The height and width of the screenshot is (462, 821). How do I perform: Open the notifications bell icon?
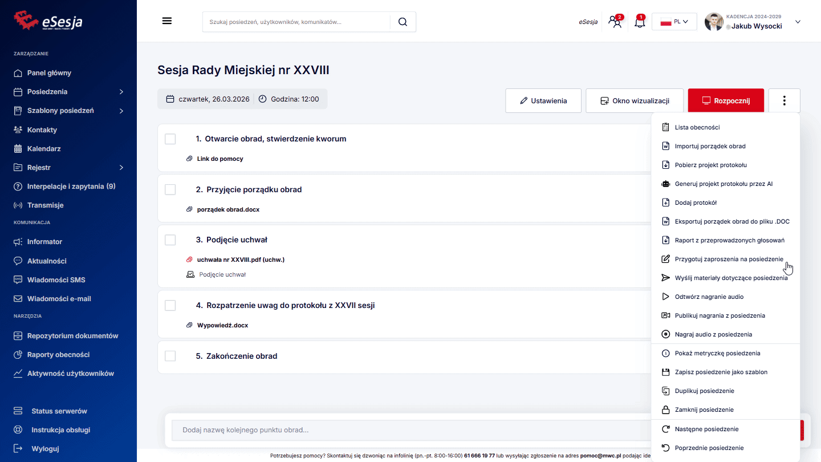pyautogui.click(x=640, y=22)
